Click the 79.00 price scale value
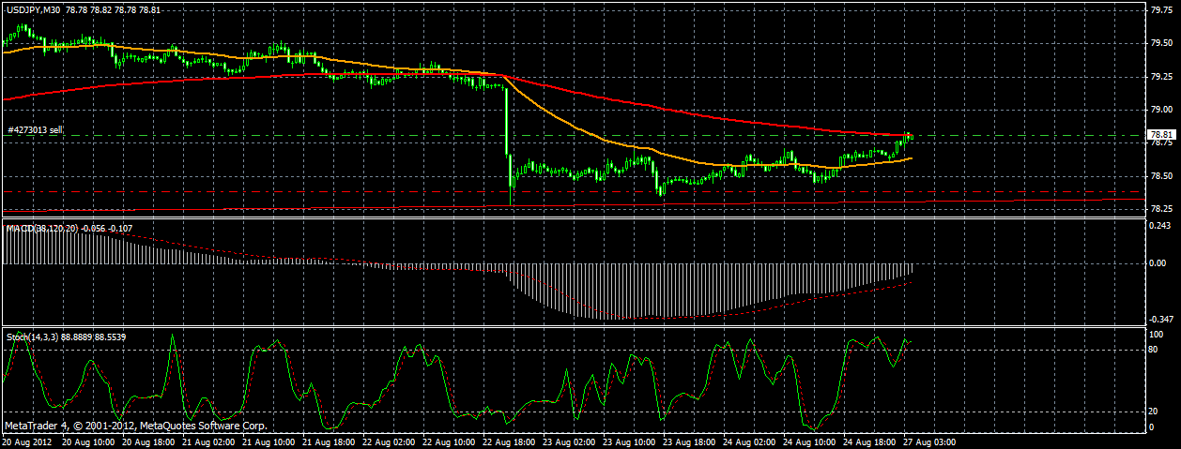This screenshot has height=449, width=1181. pyautogui.click(x=1161, y=110)
